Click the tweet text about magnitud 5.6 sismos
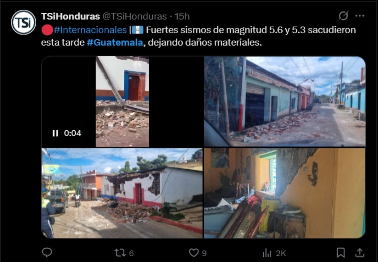Image resolution: width=378 pixels, height=262 pixels. click(198, 36)
